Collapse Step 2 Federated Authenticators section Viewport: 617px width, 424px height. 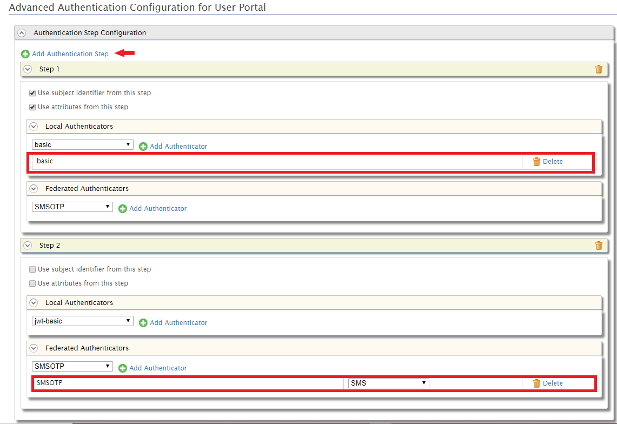pyautogui.click(x=34, y=348)
